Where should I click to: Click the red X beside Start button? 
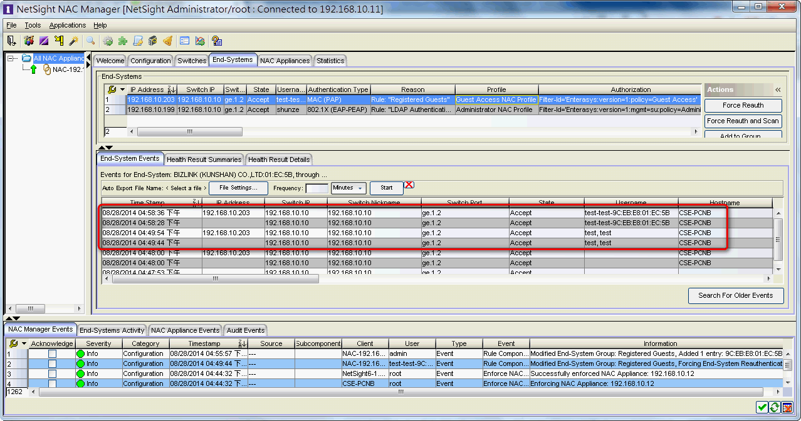click(x=409, y=185)
